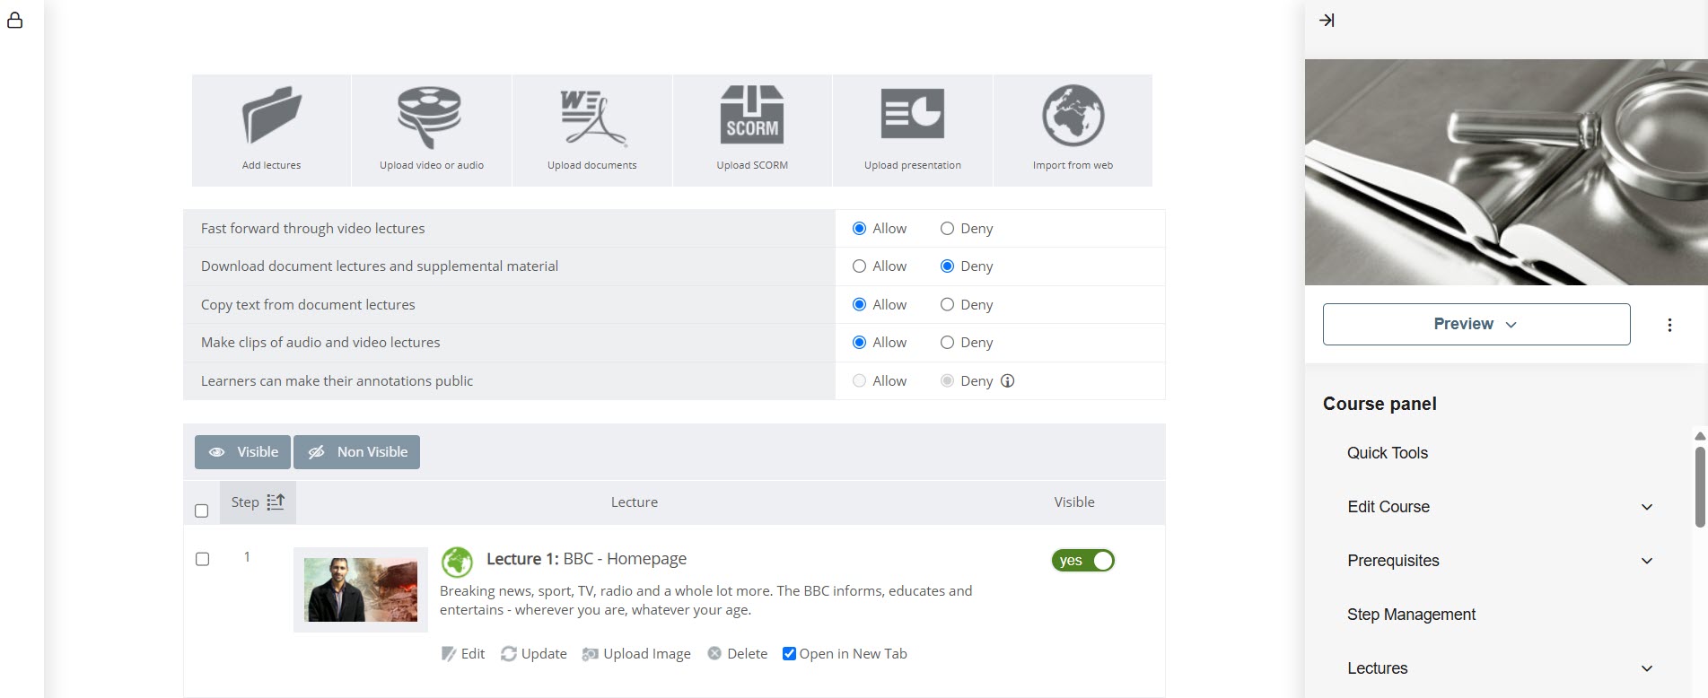Collapse the side panel with arrow icon
Viewport: 1708px width, 698px height.
[1327, 20]
